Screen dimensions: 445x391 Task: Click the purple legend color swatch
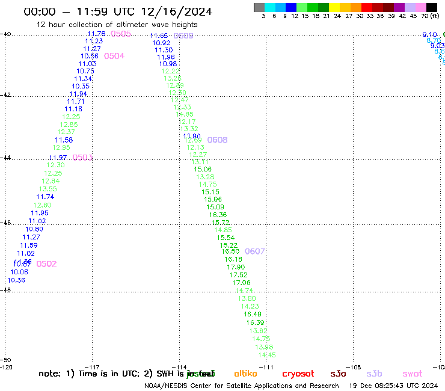tap(399, 7)
